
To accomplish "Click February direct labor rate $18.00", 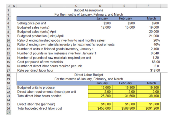I will 124,104.
